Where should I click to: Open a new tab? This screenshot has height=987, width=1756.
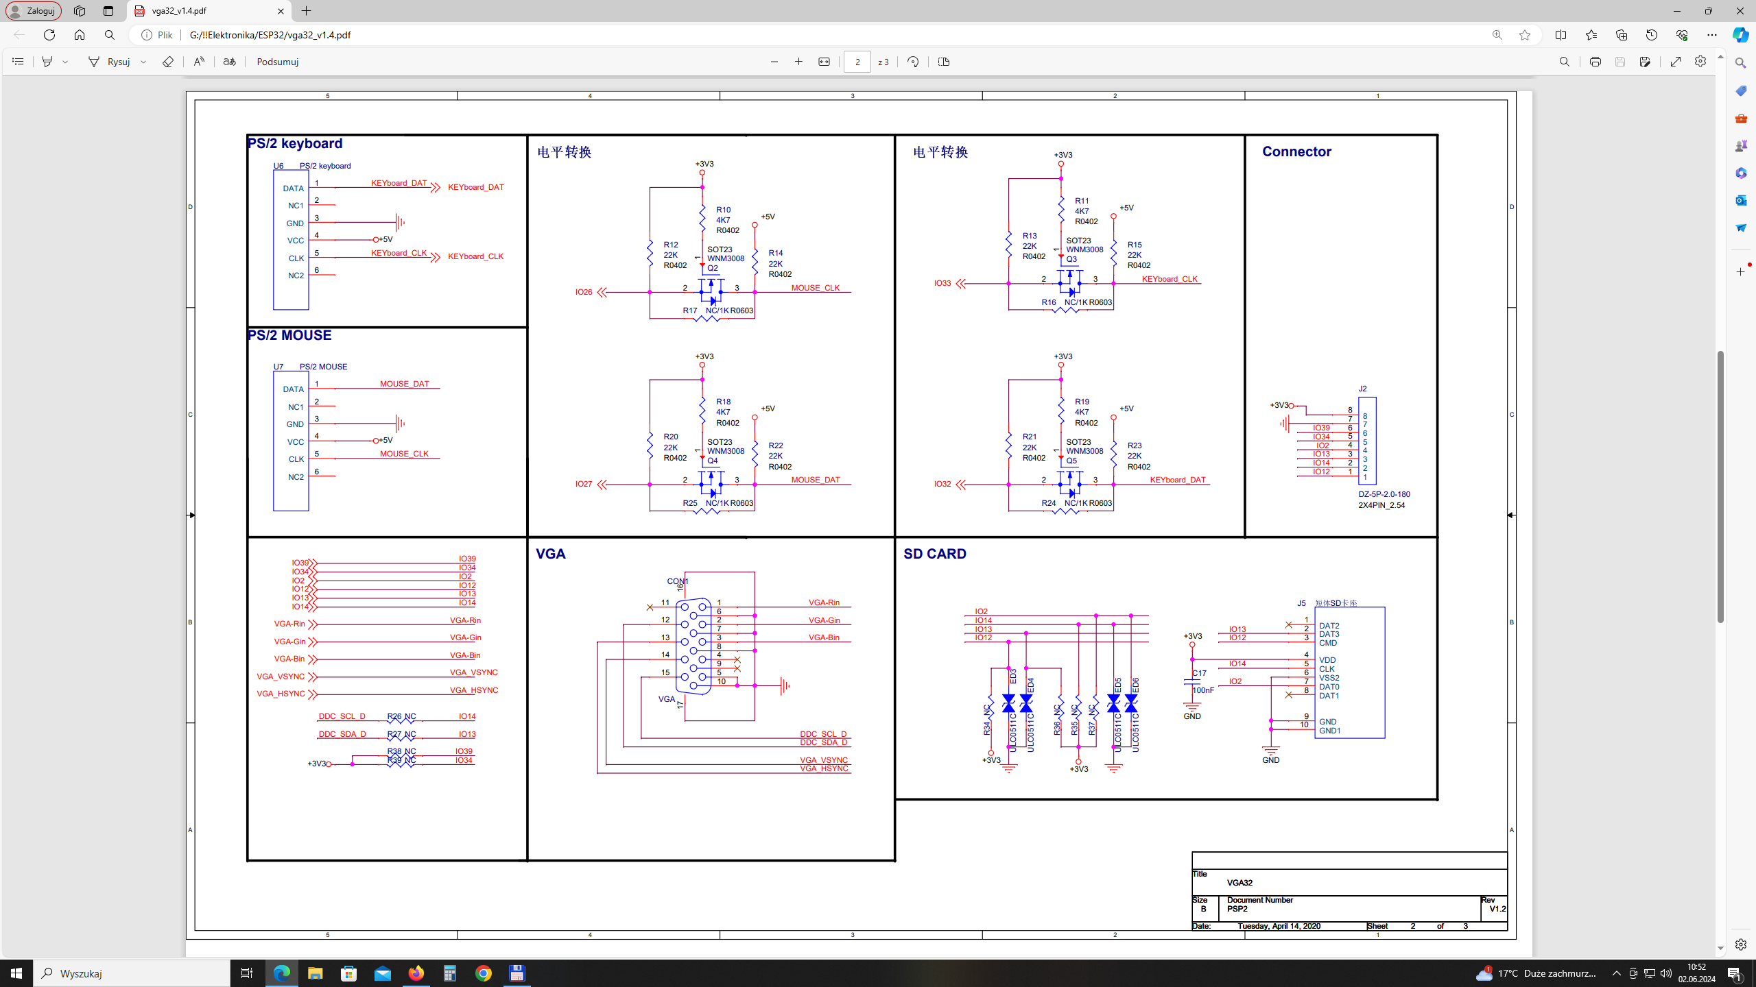[307, 11]
